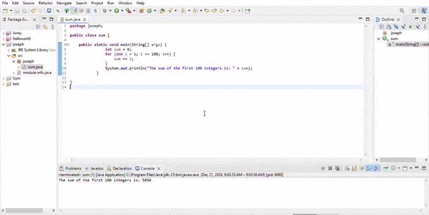Toggle Sort alphabetically in Outline
Image resolution: width=429 pixels, height=215 pixels.
(x=389, y=27)
